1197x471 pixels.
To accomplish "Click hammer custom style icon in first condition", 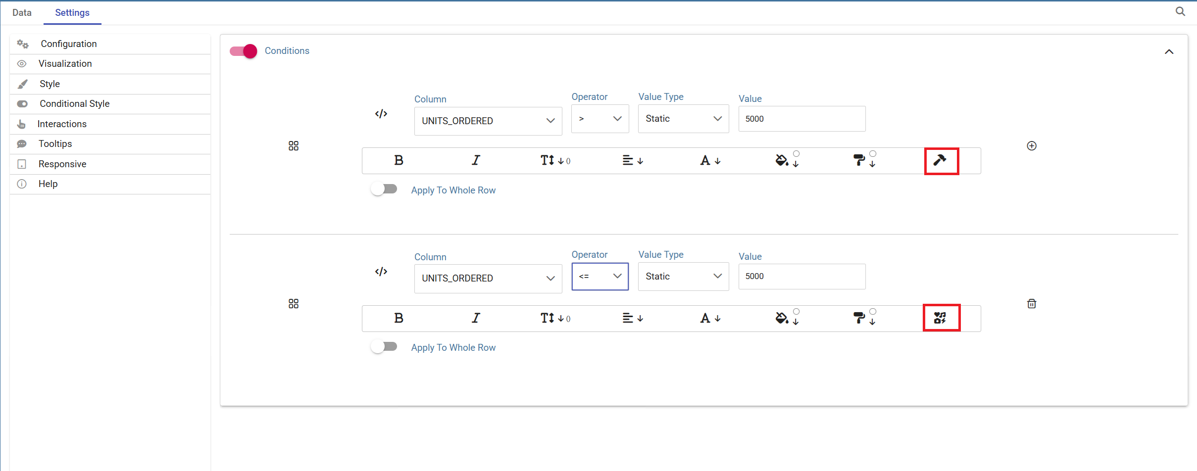I will click(941, 161).
